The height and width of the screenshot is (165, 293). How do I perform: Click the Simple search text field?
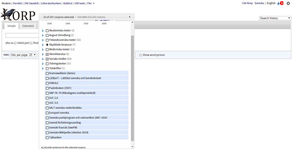(22, 35)
